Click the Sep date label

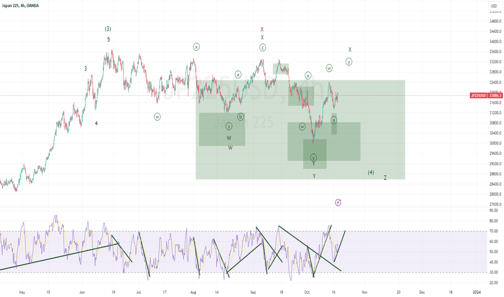[253, 292]
